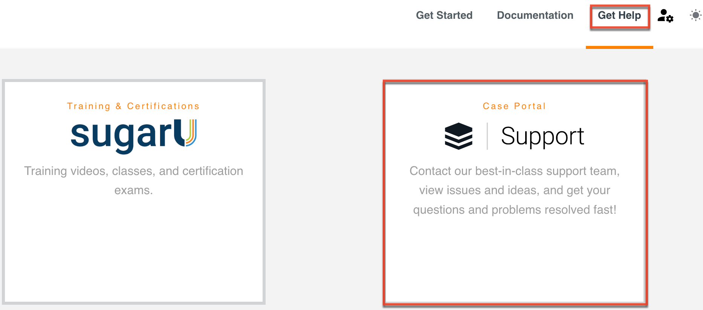Click the layered stack Support icon
The width and height of the screenshot is (703, 310).
tap(458, 136)
